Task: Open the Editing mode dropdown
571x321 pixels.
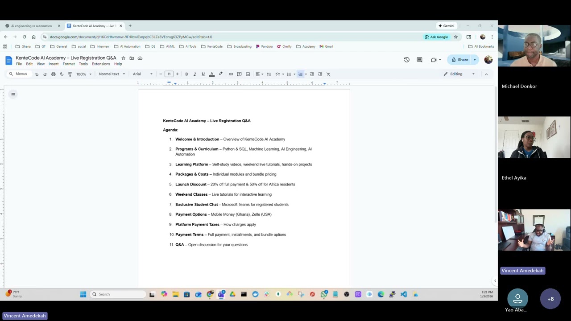Action: (459, 74)
